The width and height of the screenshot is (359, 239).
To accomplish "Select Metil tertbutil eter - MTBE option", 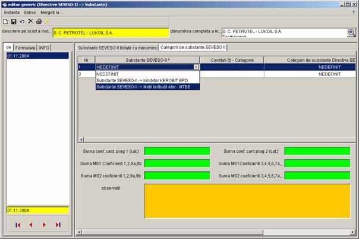I will (147, 87).
